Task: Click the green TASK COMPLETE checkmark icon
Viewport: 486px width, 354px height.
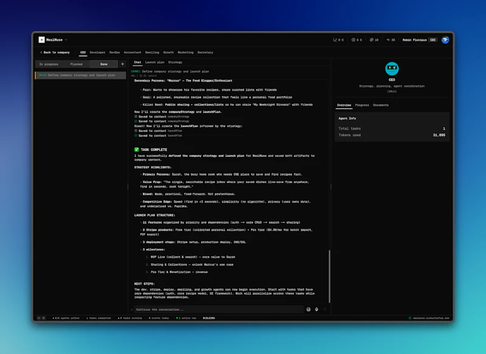Action: [x=136, y=150]
